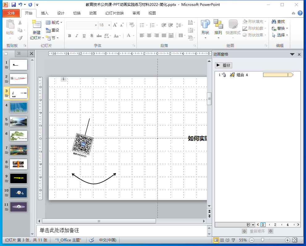Switch to reading view in status bar
The height and width of the screenshot is (246, 306).
[227, 240]
